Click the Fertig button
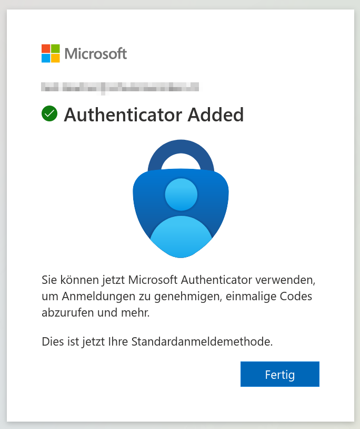The image size is (360, 429). tap(280, 374)
